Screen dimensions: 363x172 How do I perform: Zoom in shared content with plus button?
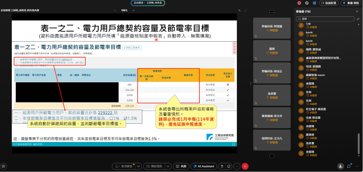click(133, 11)
